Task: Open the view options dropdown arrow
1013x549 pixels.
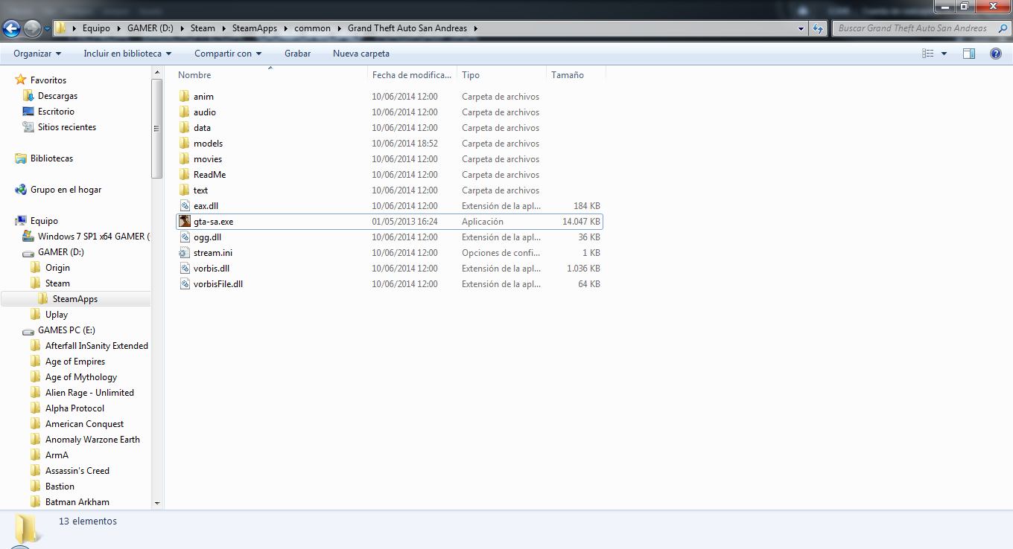Action: (x=944, y=54)
